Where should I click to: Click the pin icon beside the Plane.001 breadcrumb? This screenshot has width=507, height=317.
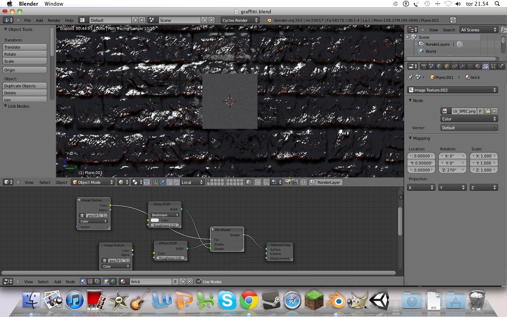click(411, 77)
